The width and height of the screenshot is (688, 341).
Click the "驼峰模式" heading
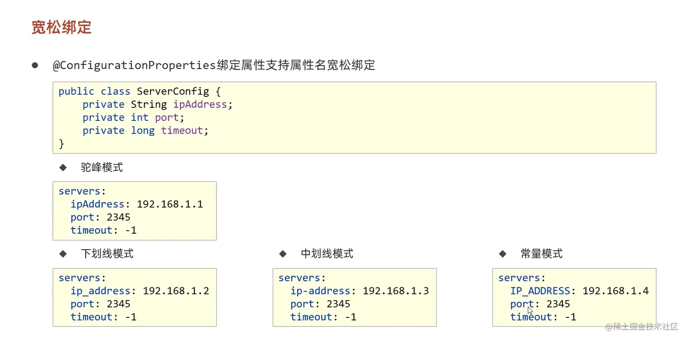point(102,167)
